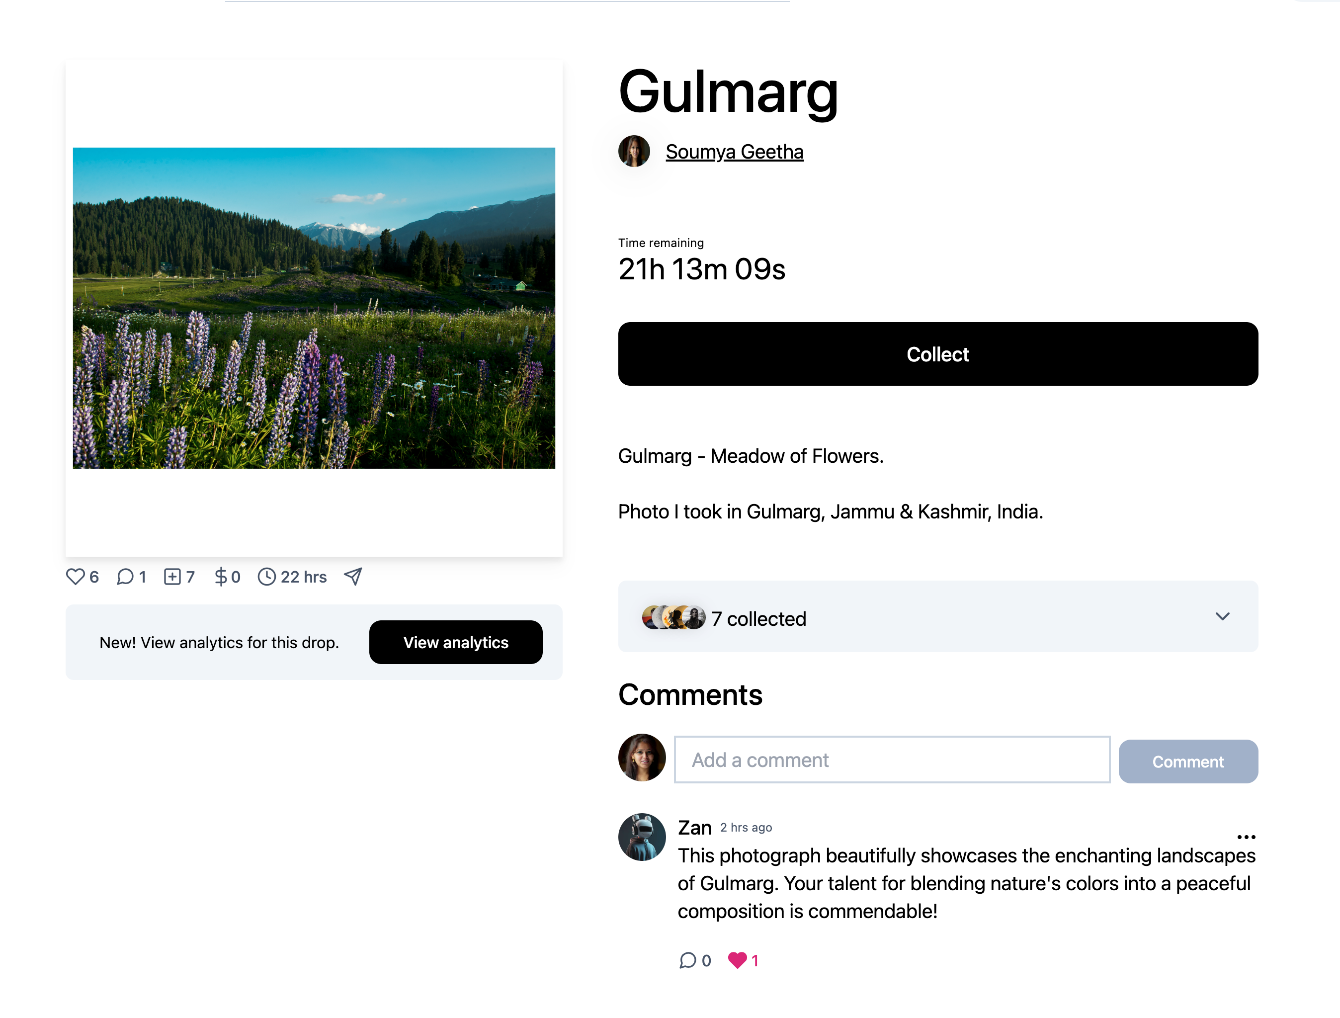
Task: Open the 7 collected collectors panel
Action: 938,617
